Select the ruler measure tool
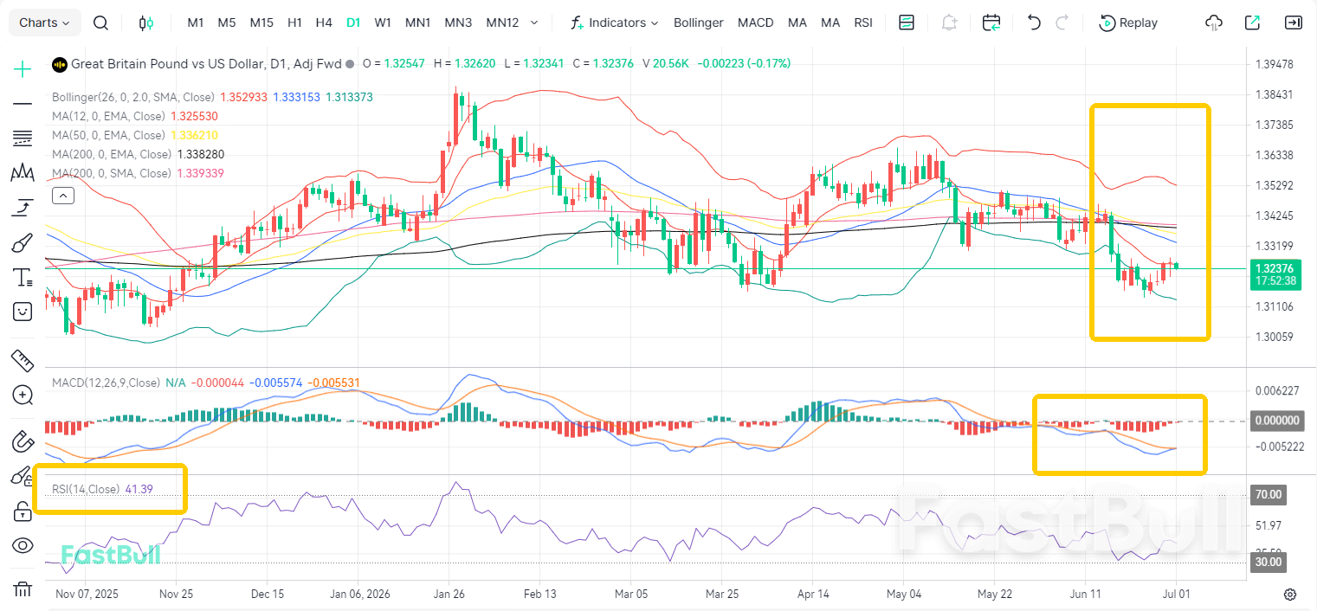The width and height of the screenshot is (1317, 611). 23,360
